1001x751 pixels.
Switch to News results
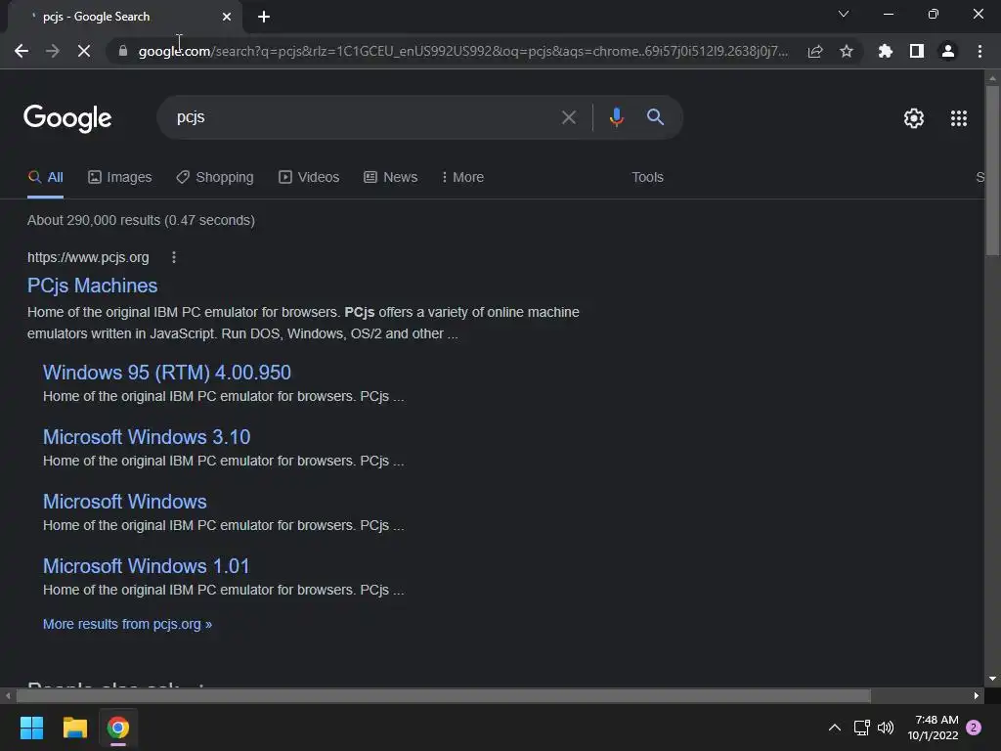tap(391, 177)
